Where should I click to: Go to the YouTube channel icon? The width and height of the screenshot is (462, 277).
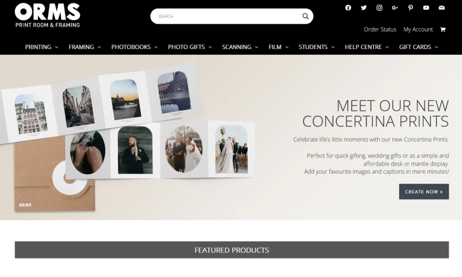click(426, 8)
